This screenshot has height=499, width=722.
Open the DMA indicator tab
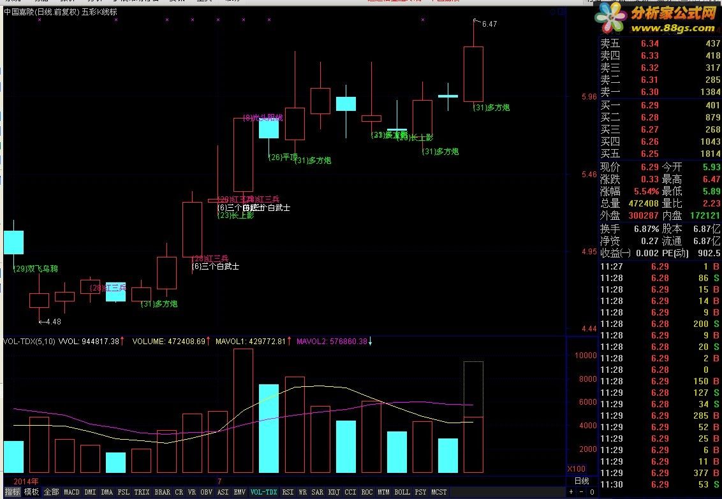(x=107, y=492)
